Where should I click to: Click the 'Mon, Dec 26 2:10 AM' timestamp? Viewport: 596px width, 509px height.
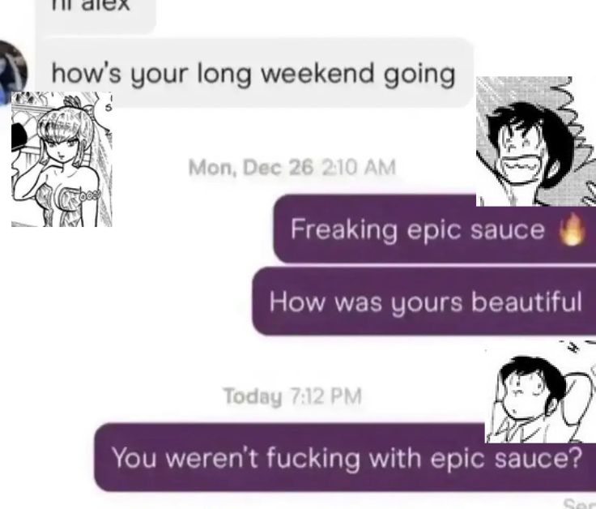tap(292, 168)
